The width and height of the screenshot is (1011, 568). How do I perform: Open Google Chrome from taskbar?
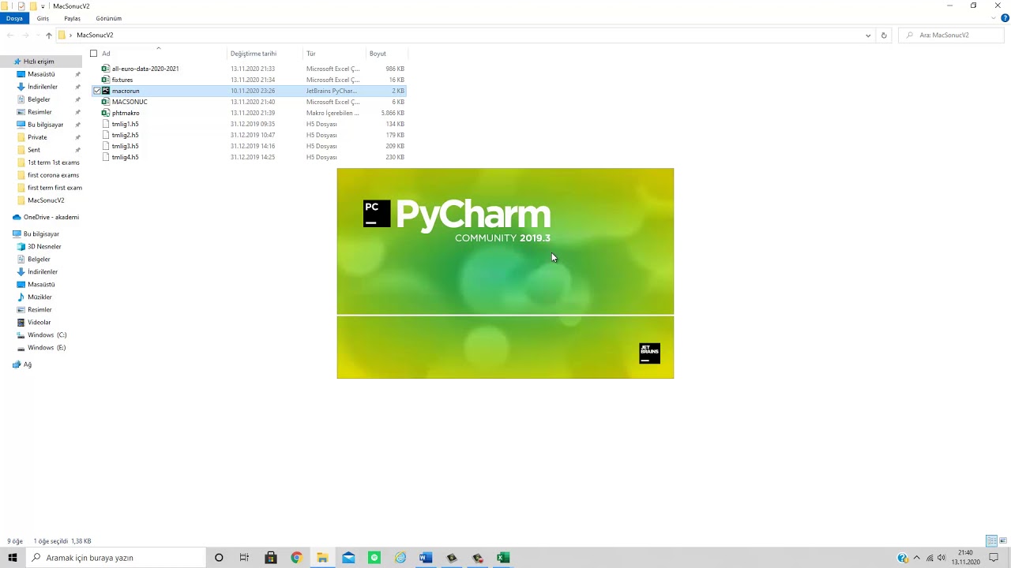click(296, 558)
